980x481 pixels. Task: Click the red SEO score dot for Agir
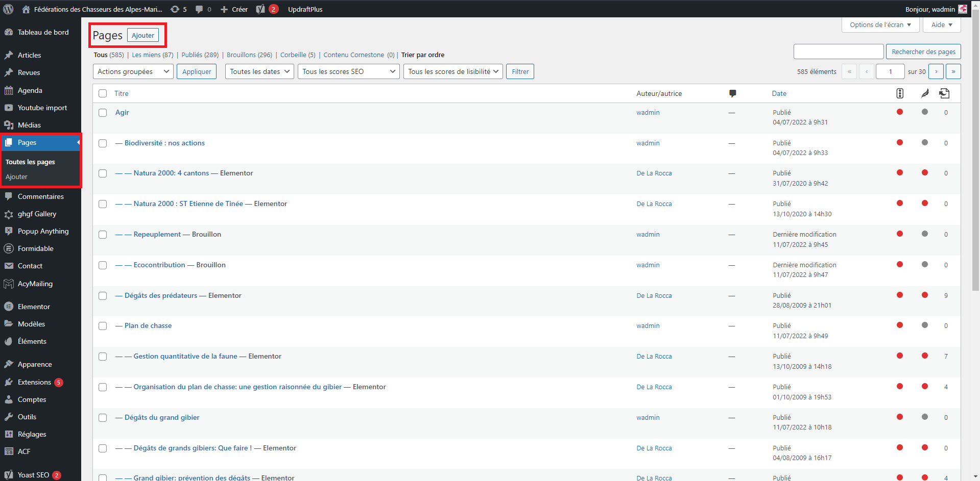click(900, 112)
